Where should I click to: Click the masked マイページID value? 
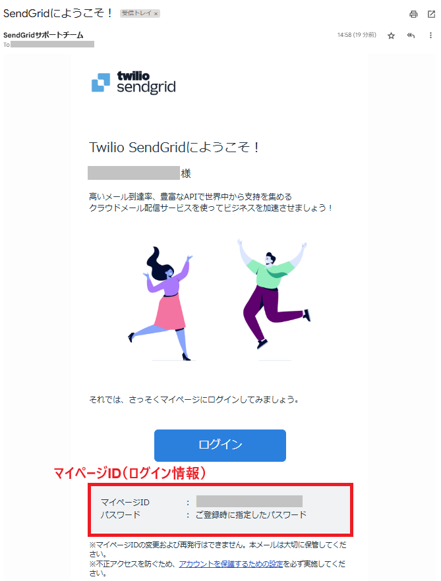(249, 501)
